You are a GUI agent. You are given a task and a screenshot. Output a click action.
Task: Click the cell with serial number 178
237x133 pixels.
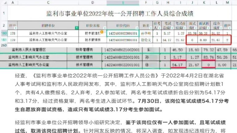pyautogui.click(x=13, y=33)
